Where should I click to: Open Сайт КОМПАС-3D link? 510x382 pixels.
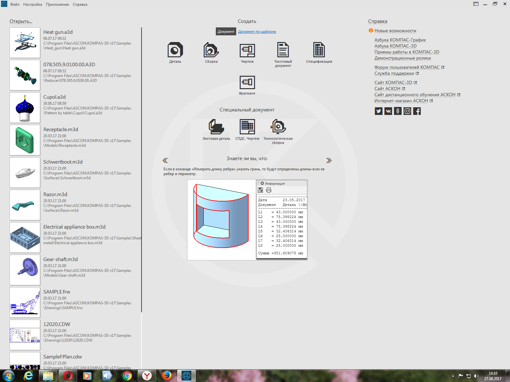393,82
